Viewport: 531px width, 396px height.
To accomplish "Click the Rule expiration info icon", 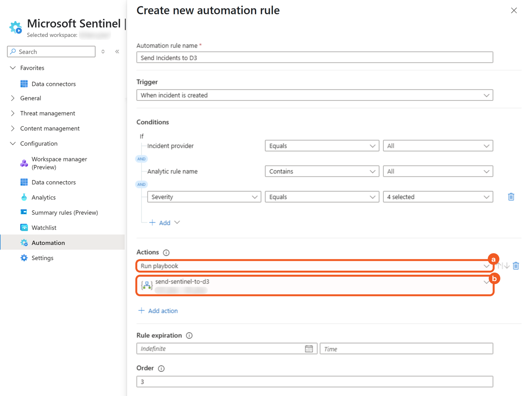I will 189,336.
